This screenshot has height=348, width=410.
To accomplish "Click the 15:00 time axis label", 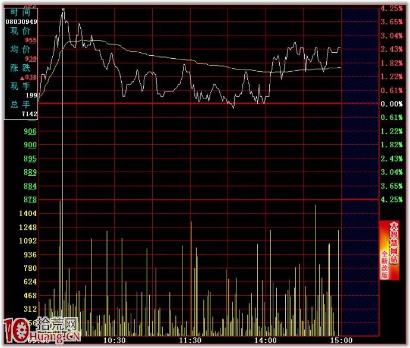I will click(x=341, y=340).
